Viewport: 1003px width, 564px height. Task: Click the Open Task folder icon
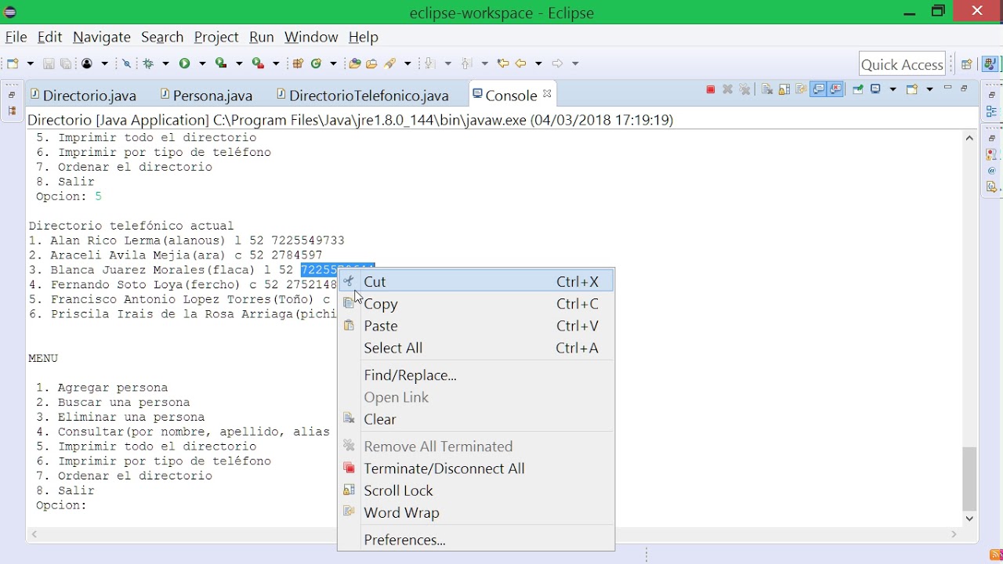371,63
